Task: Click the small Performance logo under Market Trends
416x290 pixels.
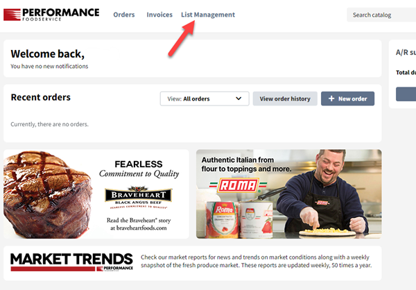Action: (114, 268)
